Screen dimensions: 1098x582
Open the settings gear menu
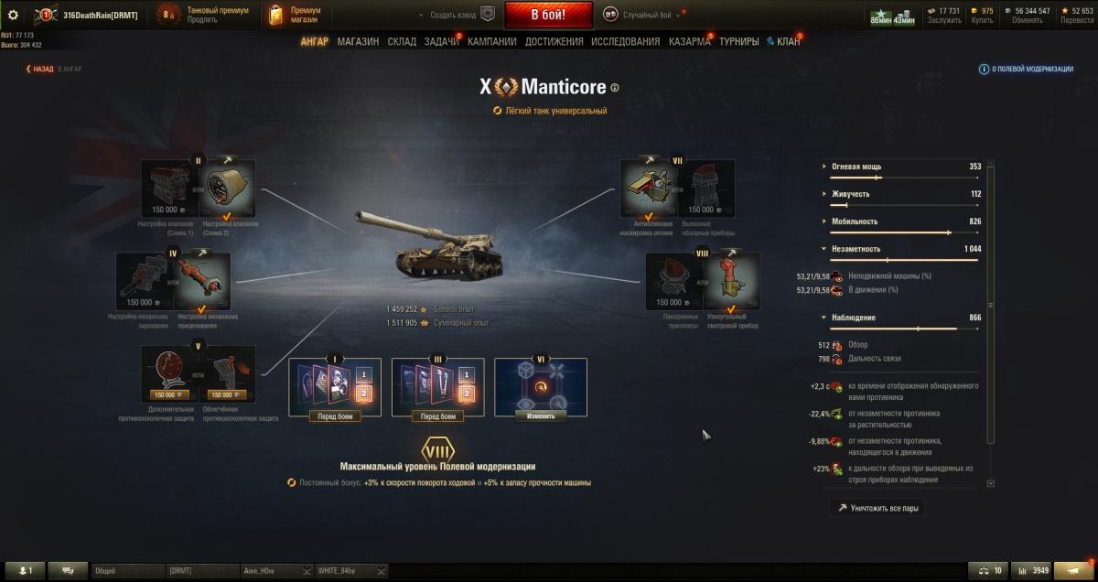(13, 15)
